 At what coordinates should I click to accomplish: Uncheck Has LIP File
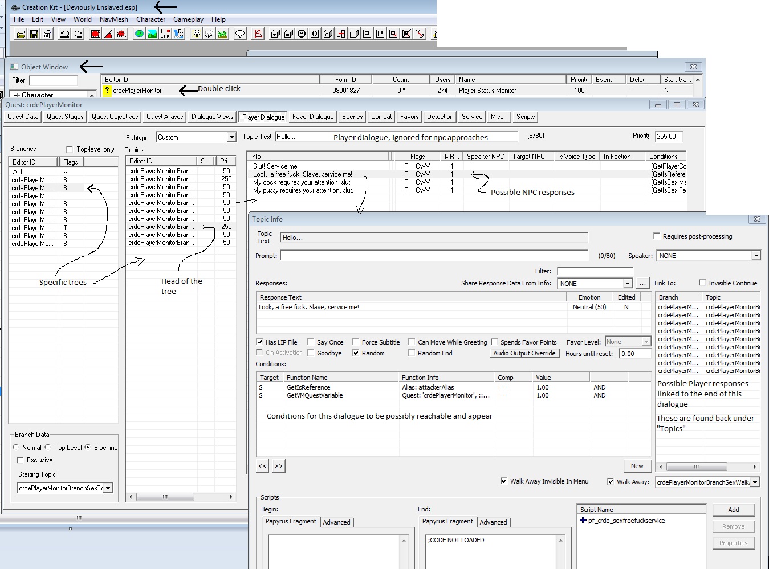pos(259,342)
